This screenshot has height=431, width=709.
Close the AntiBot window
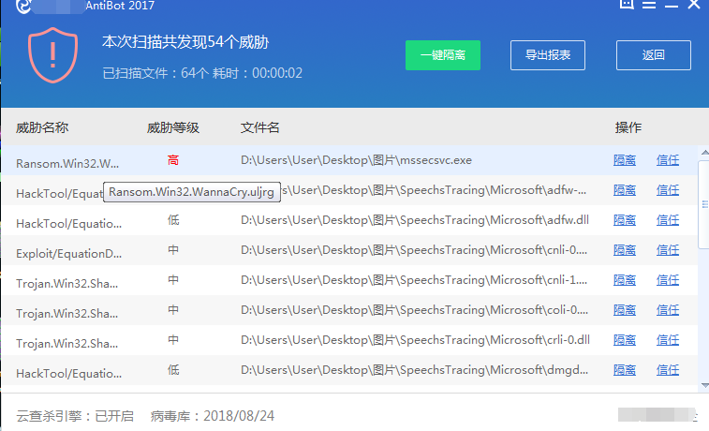point(694,4)
